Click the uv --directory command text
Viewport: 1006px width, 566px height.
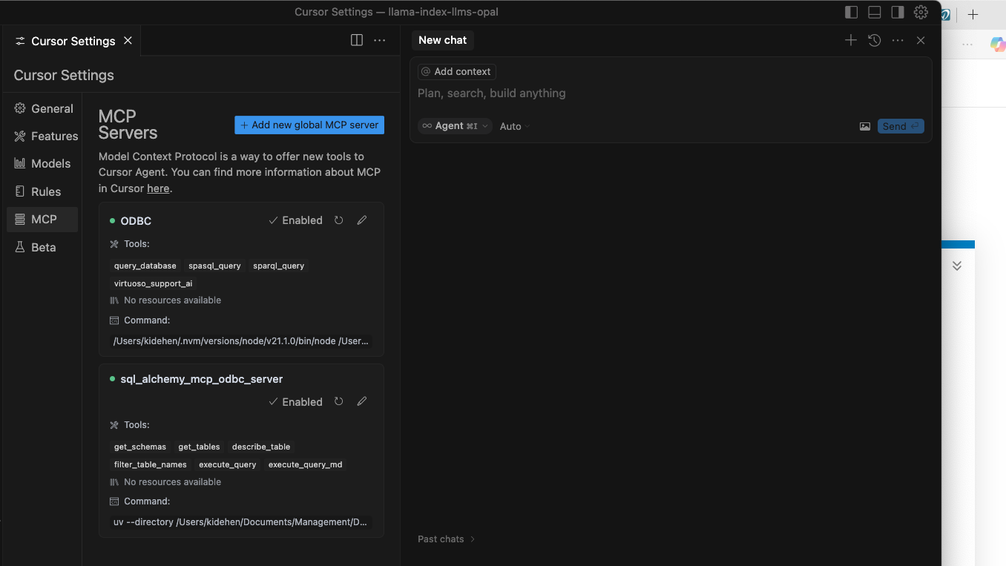(241, 522)
